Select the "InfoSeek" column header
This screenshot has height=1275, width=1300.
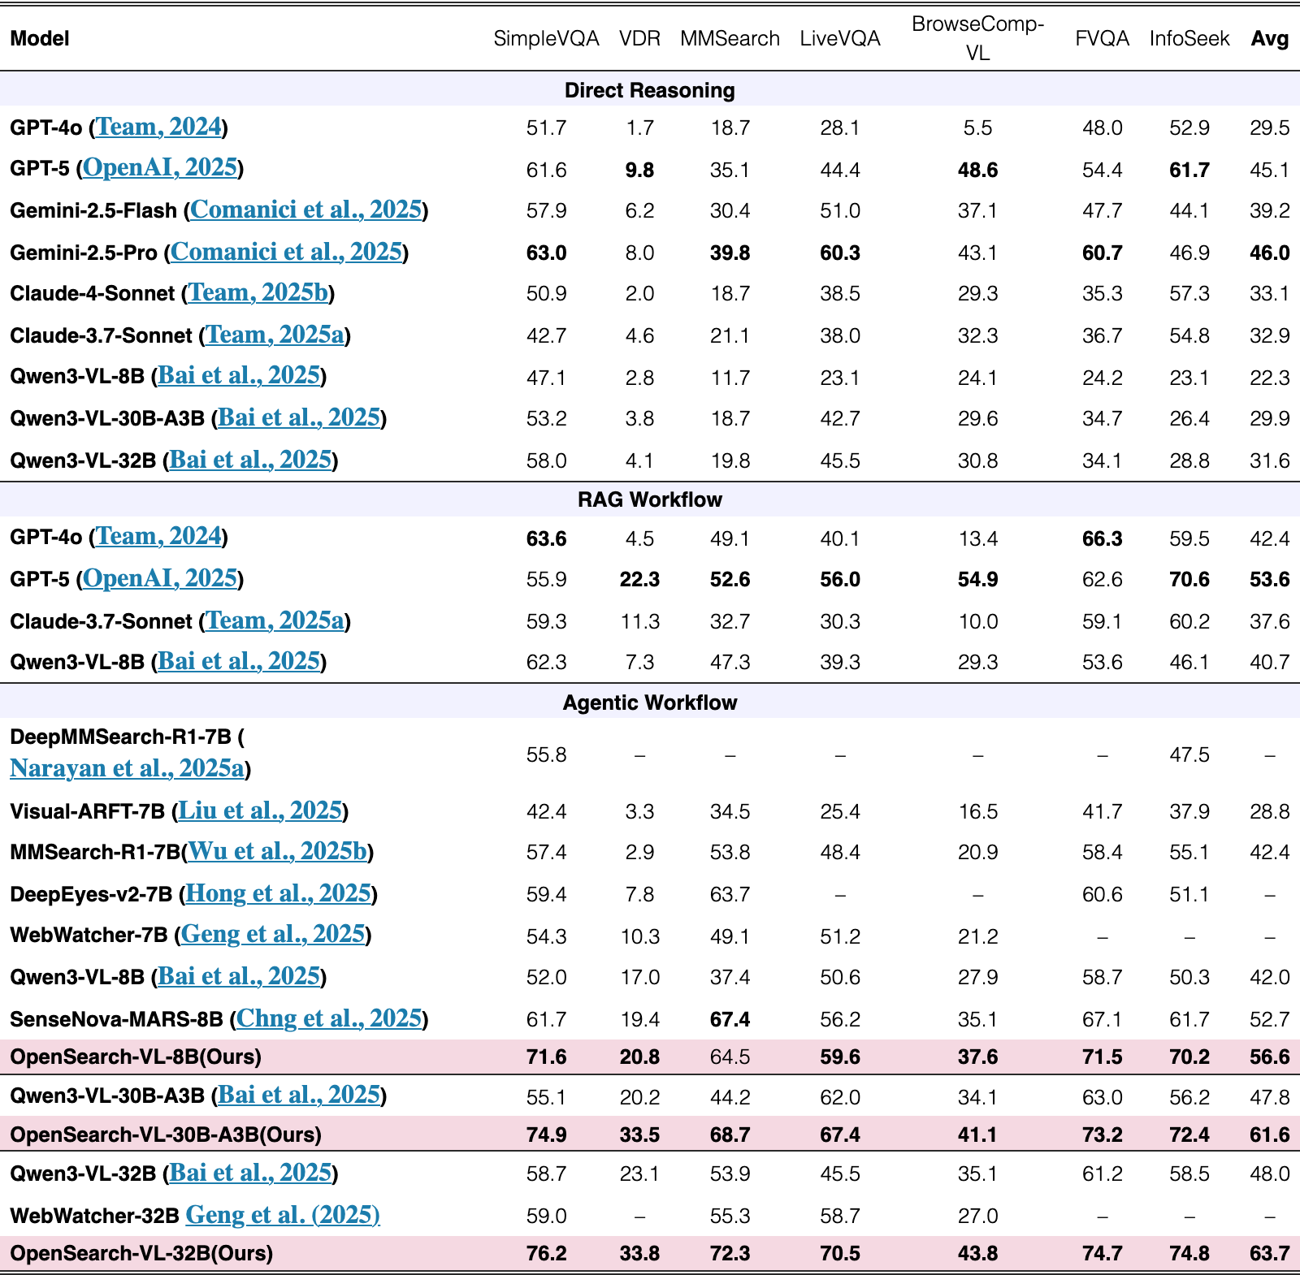click(1189, 38)
